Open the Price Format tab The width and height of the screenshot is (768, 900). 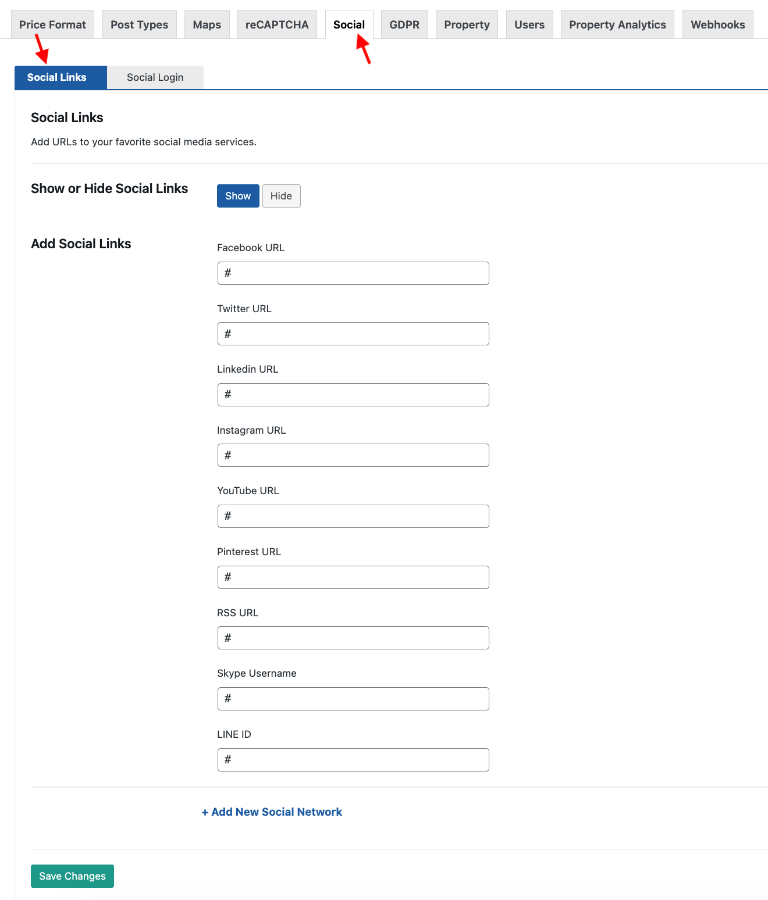[52, 24]
